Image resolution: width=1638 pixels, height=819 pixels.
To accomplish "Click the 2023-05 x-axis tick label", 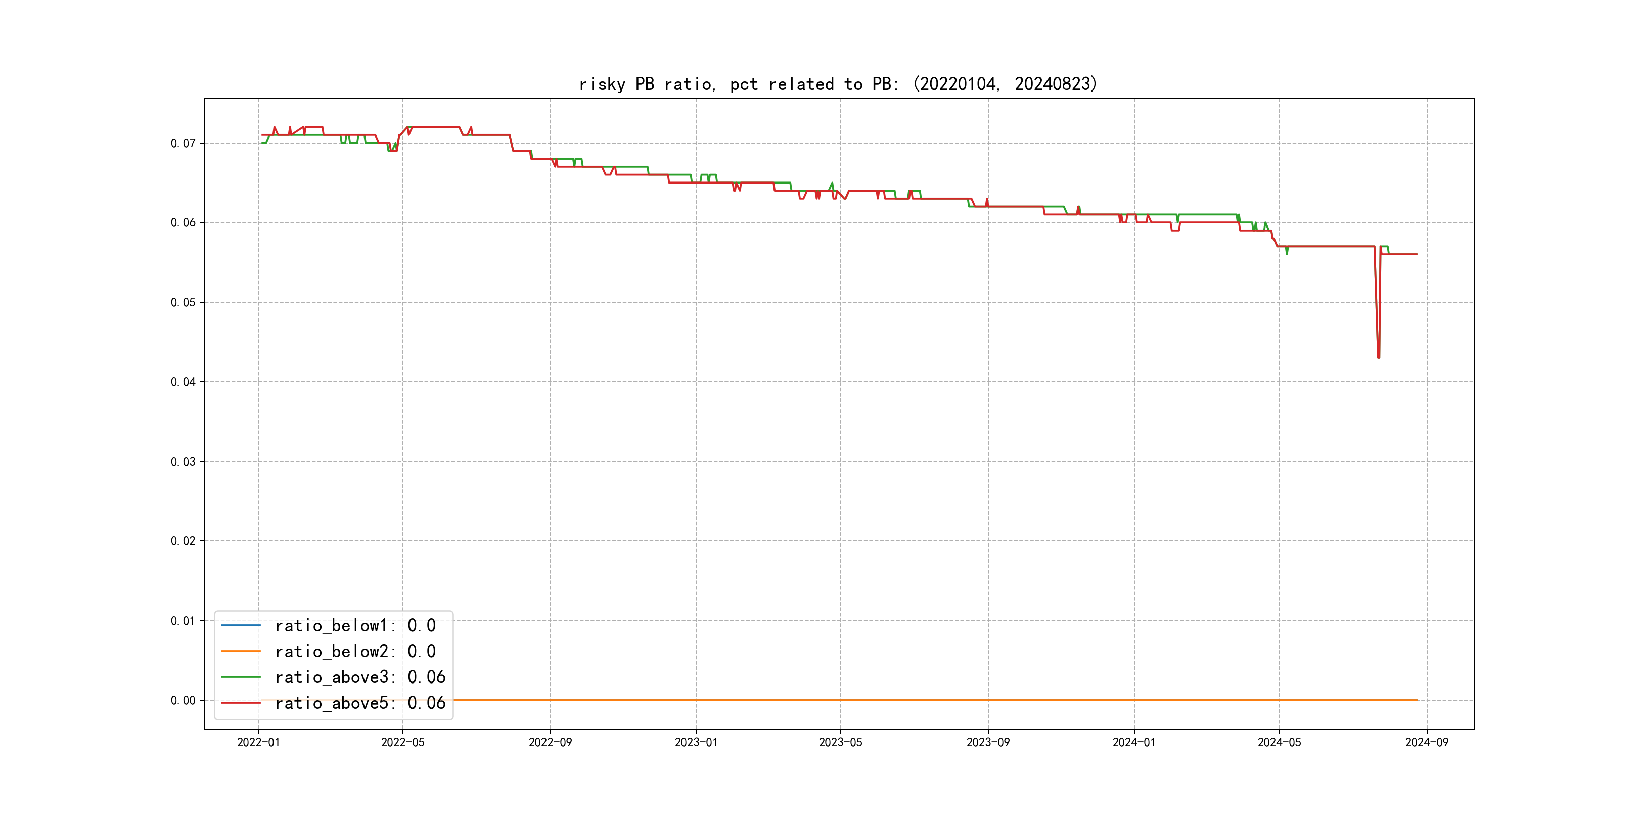I will click(840, 743).
